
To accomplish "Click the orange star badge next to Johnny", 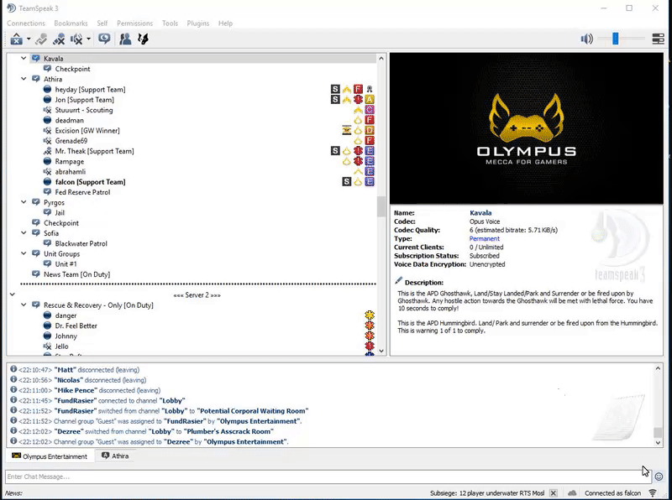I will (370, 336).
